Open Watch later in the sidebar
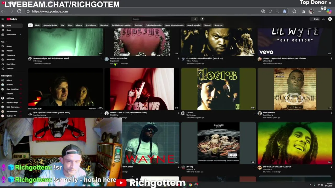Viewport: 335px width, 188px height. click(11, 60)
